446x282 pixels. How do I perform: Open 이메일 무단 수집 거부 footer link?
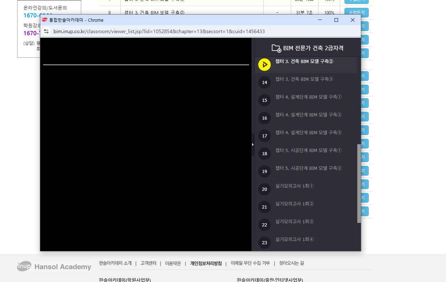250,263
